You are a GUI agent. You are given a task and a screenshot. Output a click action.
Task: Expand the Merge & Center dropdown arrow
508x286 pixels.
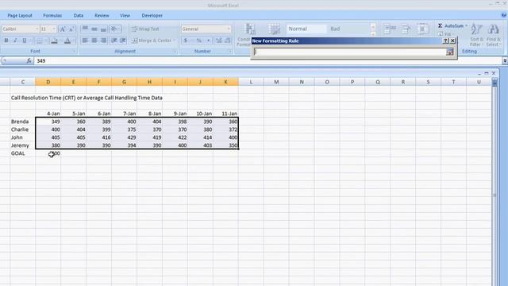pyautogui.click(x=175, y=41)
